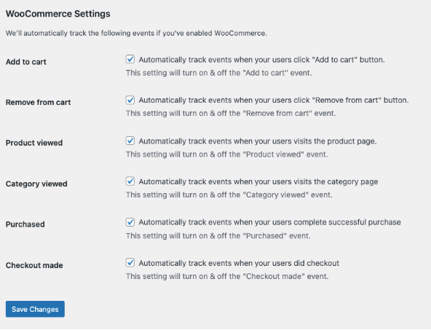The width and height of the screenshot is (431, 330).
Task: Click the "Checkout made" event description
Action: (x=227, y=276)
